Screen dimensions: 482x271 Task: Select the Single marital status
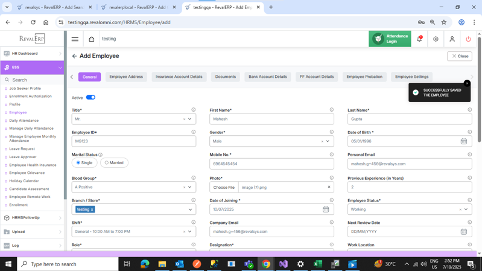pos(84,163)
